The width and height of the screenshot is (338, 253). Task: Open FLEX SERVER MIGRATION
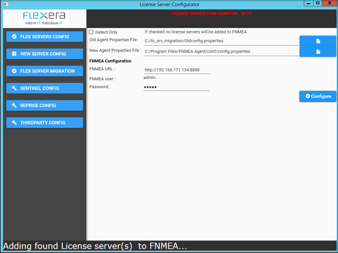point(44,71)
